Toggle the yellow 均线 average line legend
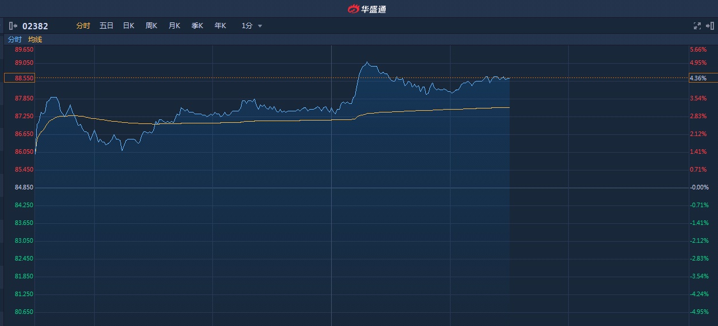This screenshot has width=718, height=326. click(x=35, y=40)
